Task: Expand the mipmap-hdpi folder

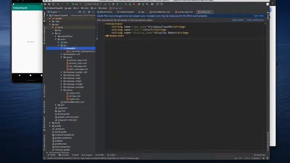Action: click(x=62, y=75)
